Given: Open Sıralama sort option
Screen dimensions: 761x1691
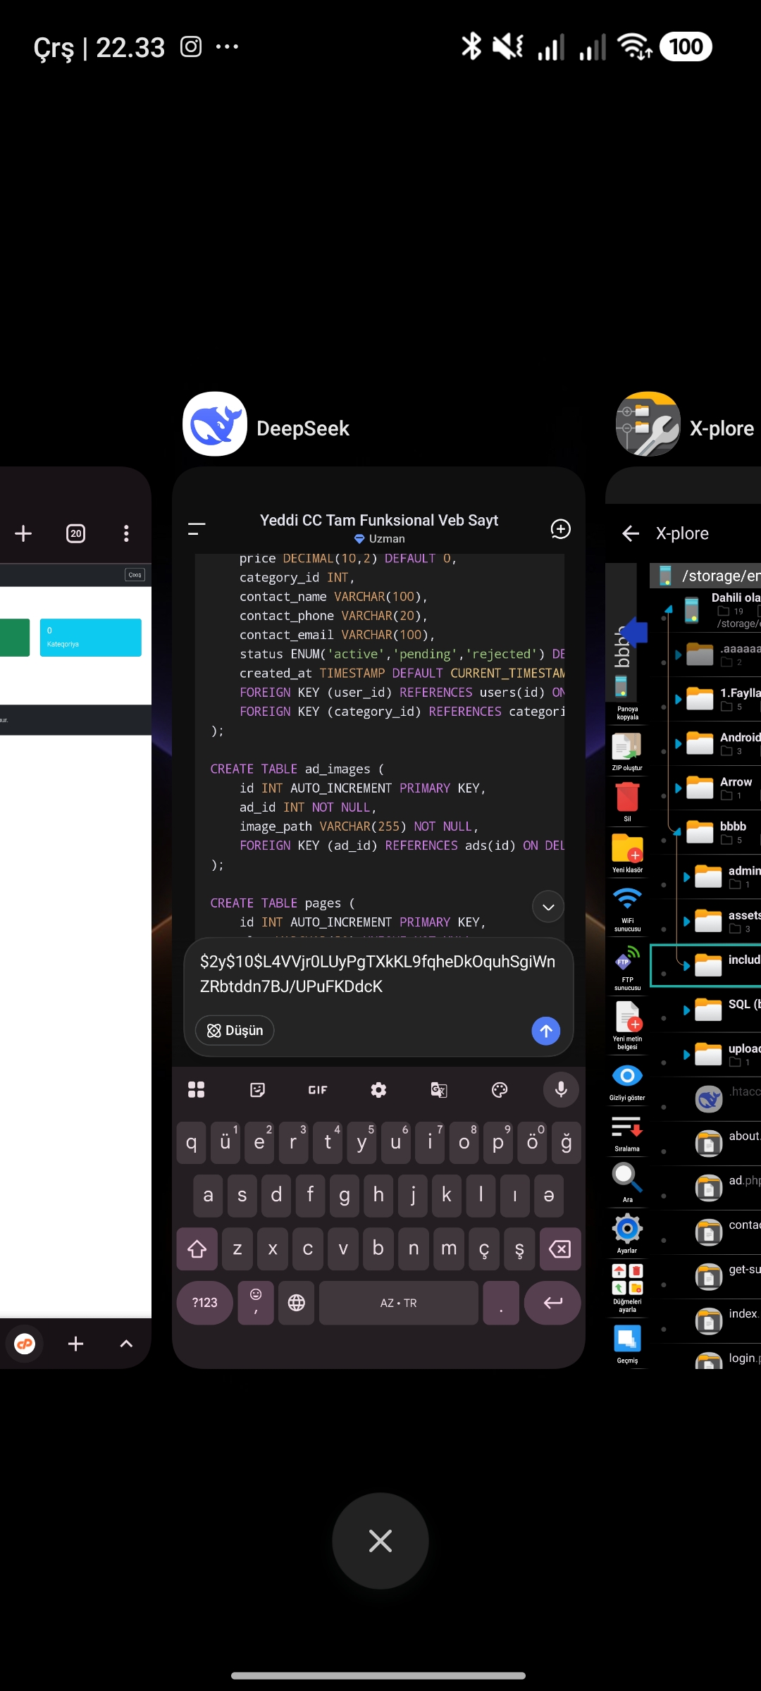Looking at the screenshot, I should pos(627,1132).
